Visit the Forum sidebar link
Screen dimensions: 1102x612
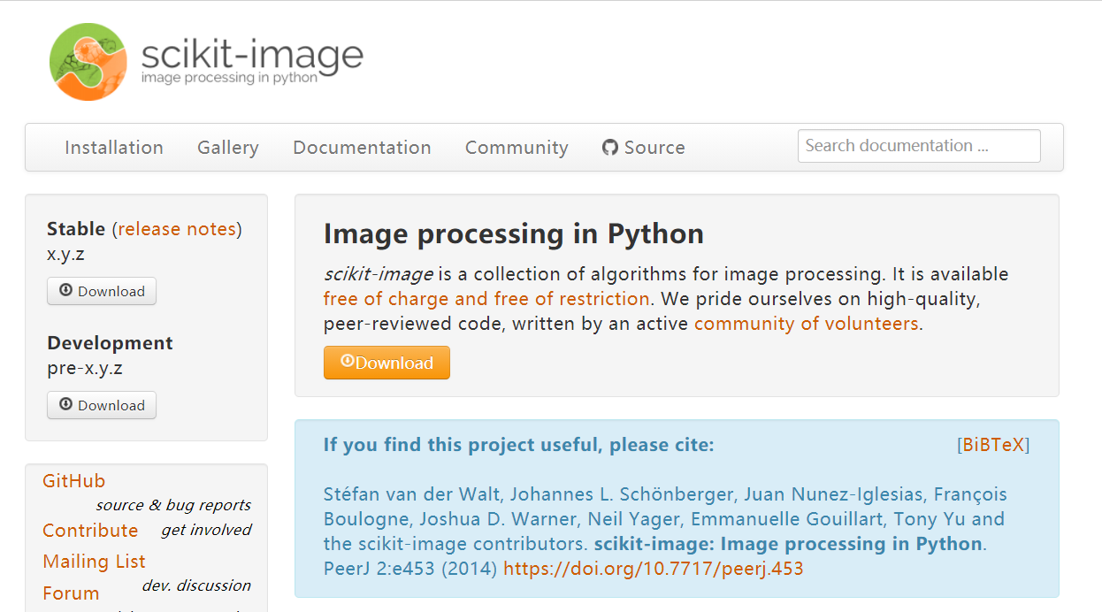point(71,593)
